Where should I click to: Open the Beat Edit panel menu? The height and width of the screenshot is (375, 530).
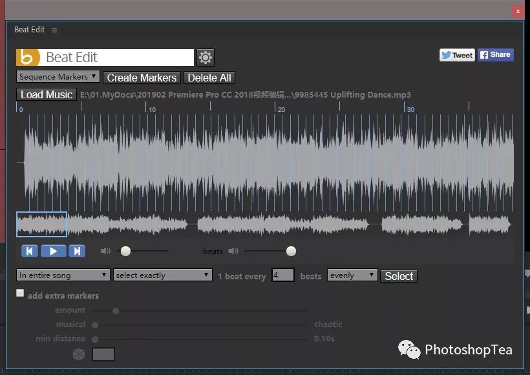coord(54,30)
